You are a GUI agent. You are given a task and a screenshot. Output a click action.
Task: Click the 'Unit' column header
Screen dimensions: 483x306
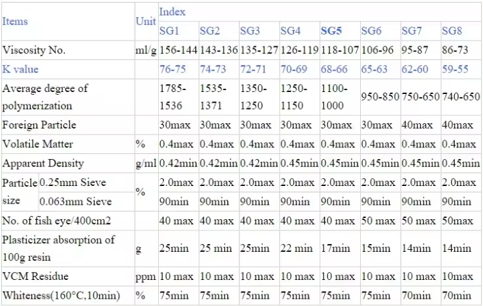click(x=146, y=22)
